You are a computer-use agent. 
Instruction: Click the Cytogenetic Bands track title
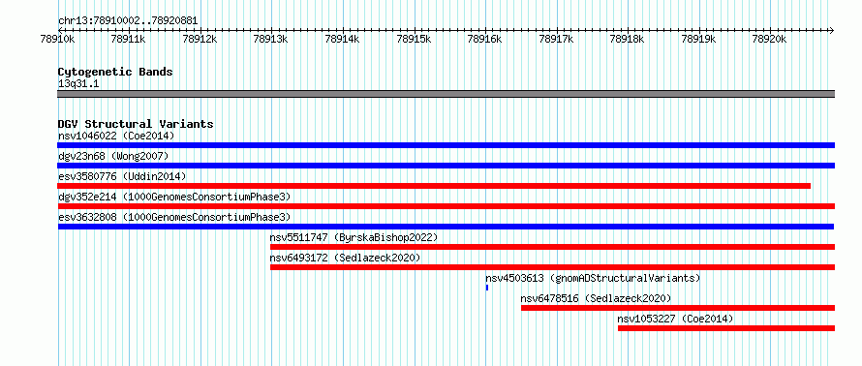pyautogui.click(x=115, y=72)
